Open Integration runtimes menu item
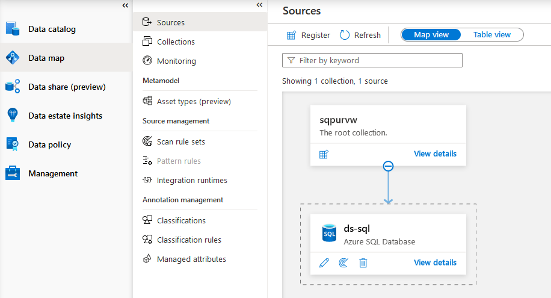This screenshot has height=298, width=551. click(x=192, y=180)
